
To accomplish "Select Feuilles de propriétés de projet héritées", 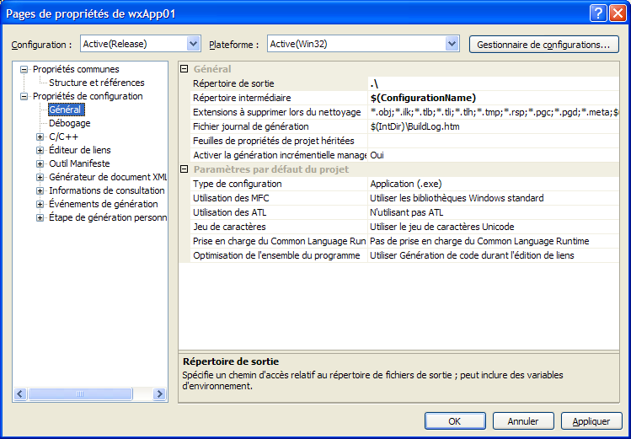I will coord(279,141).
